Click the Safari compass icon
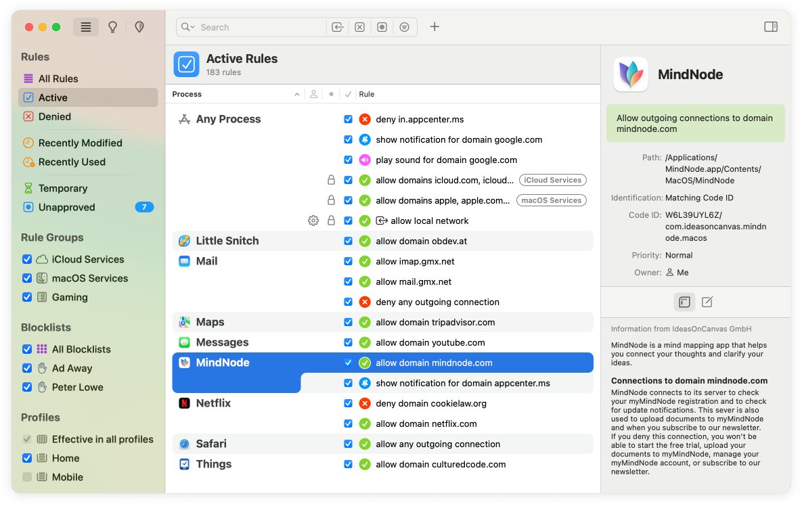Viewport: 802px width, 506px height. point(184,444)
